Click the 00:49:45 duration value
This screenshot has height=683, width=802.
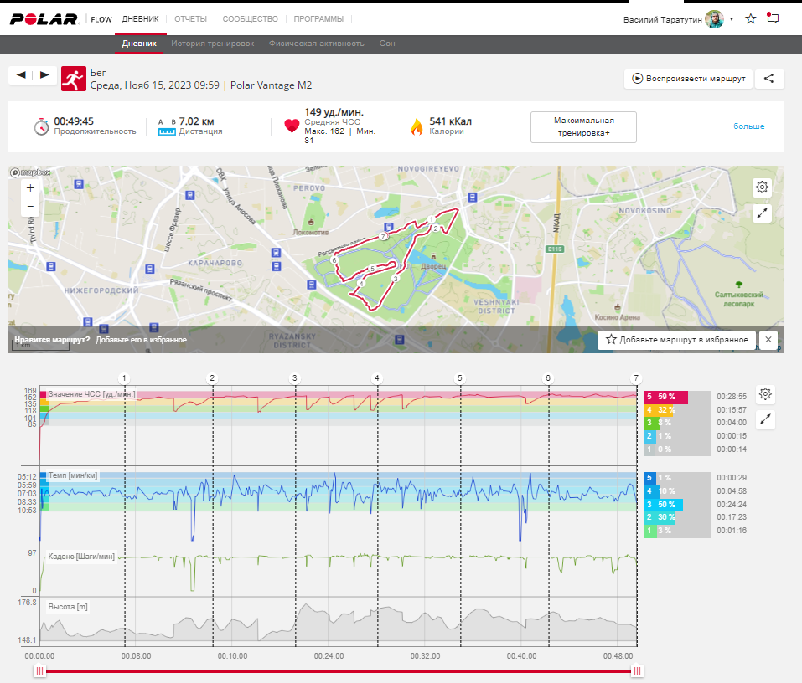[x=74, y=121]
